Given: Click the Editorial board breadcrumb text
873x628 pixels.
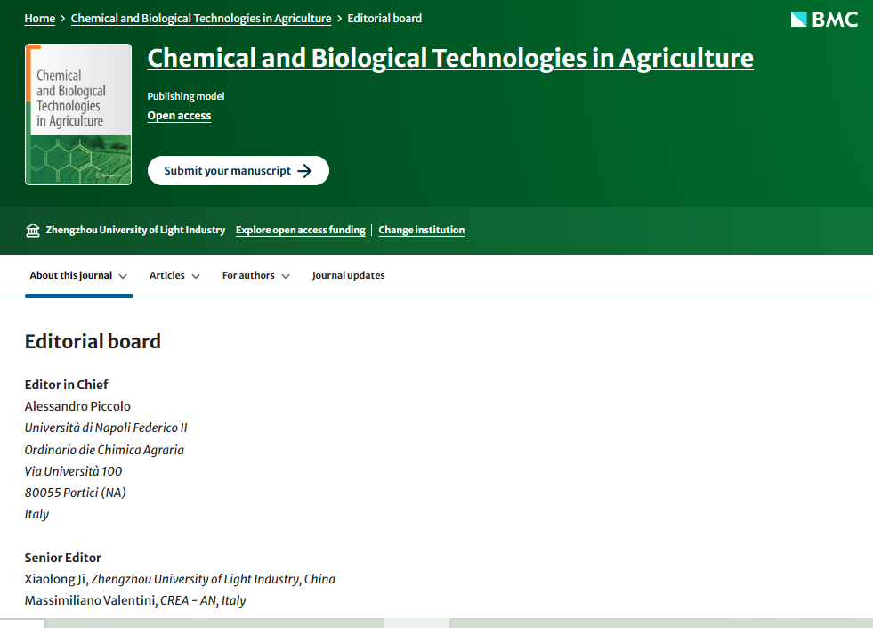Looking at the screenshot, I should (x=384, y=19).
